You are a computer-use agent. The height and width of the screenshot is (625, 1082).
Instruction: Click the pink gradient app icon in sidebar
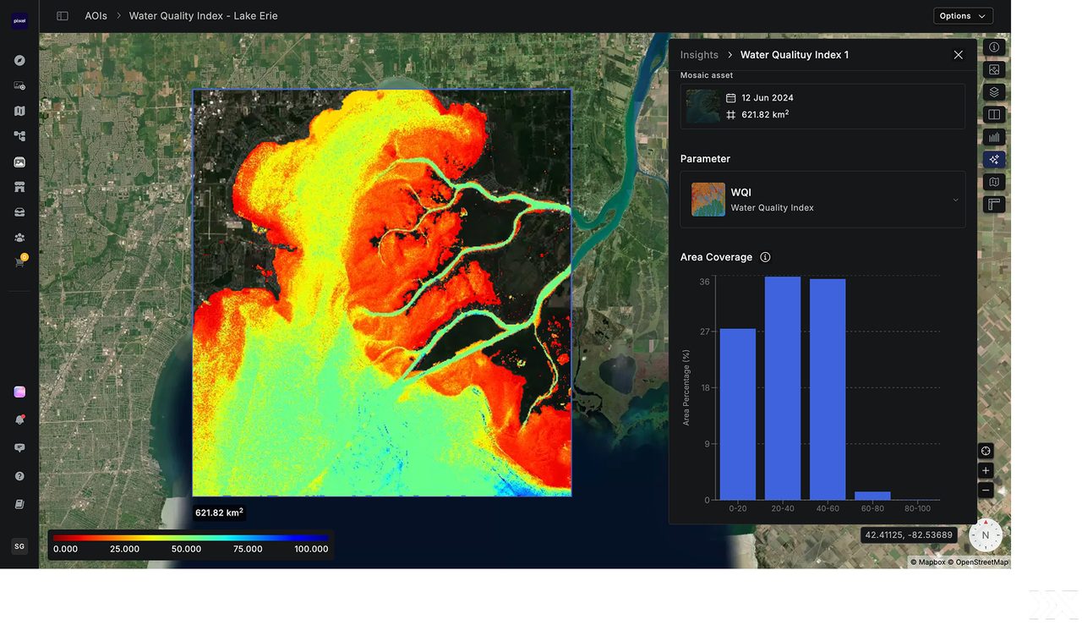point(19,392)
